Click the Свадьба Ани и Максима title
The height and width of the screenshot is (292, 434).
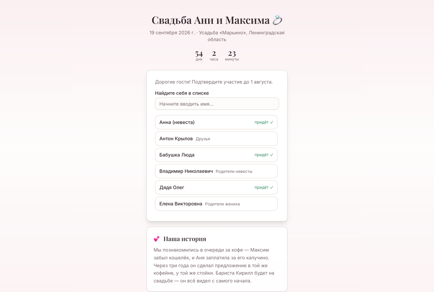pos(210,20)
